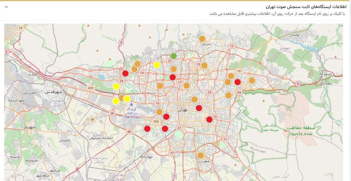Click the route 3 road shield
The height and width of the screenshot is (181, 351).
tap(121, 42)
